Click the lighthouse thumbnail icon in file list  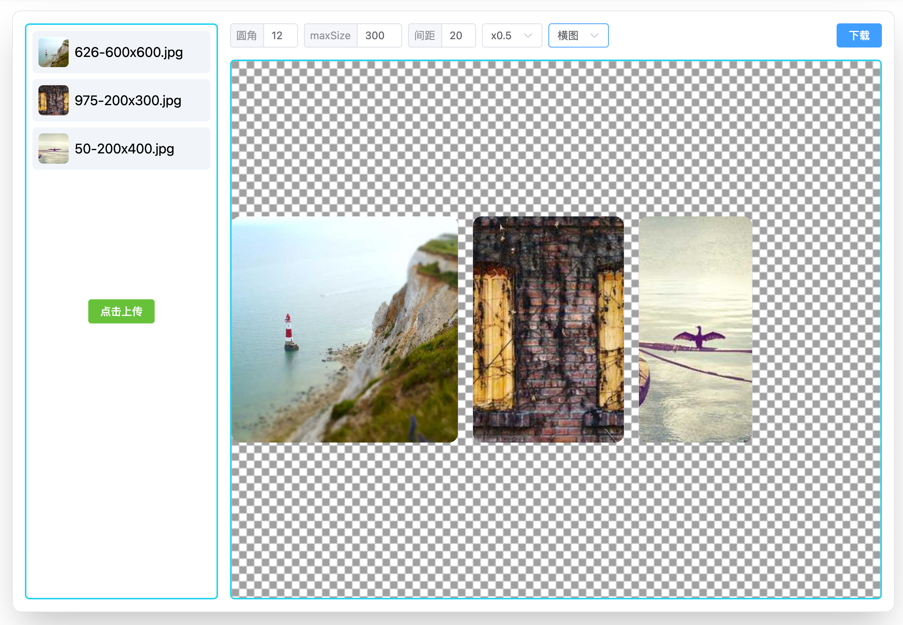point(54,52)
